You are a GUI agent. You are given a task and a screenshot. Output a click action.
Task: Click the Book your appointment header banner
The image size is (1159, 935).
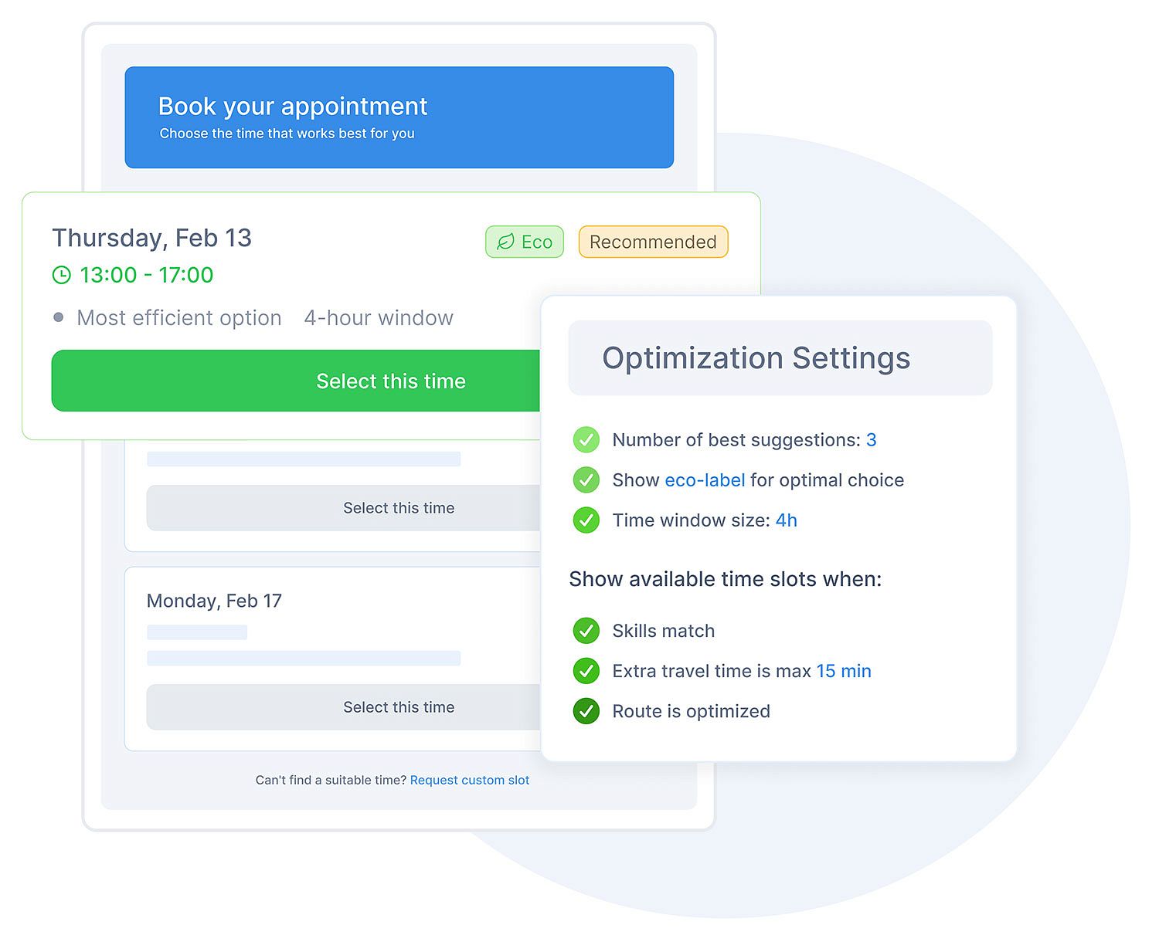[x=399, y=117]
